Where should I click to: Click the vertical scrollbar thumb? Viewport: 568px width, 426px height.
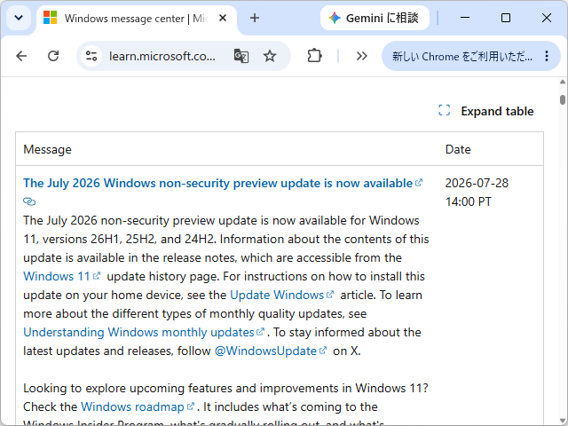(562, 99)
